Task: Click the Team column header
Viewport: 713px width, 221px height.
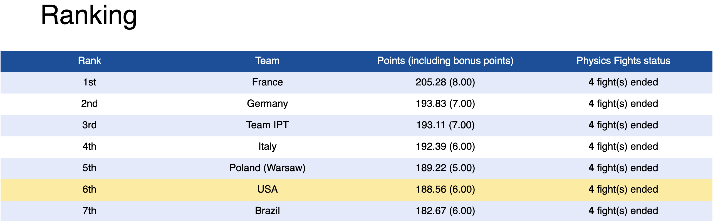Action: point(267,61)
